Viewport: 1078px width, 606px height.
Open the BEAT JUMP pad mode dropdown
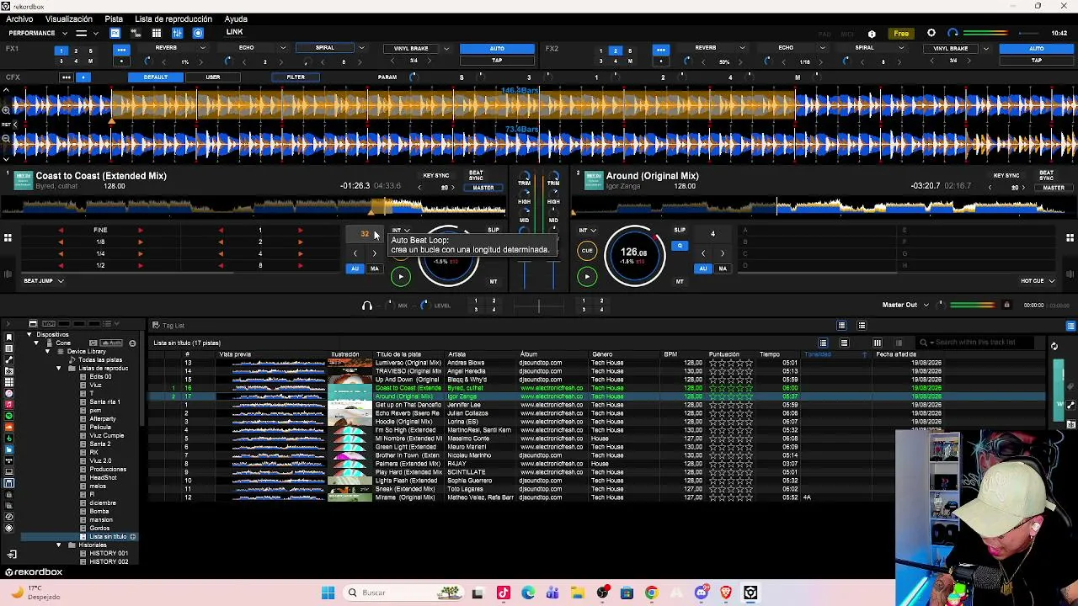point(44,281)
